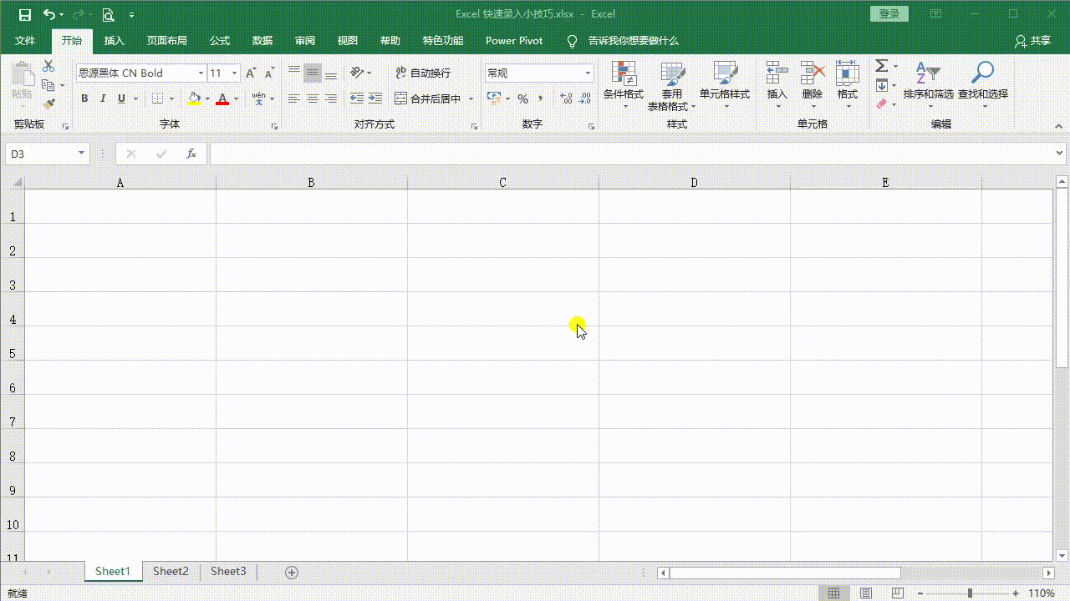Select the underline icon
Viewport: 1070px width, 601px height.
[120, 98]
